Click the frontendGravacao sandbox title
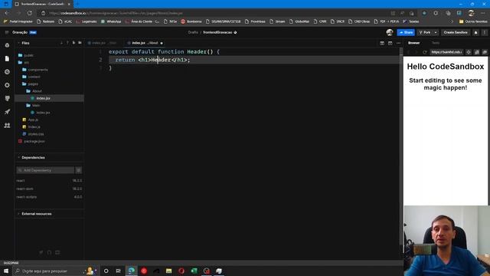Image resolution: width=490 pixels, height=276 pixels. 217,32
